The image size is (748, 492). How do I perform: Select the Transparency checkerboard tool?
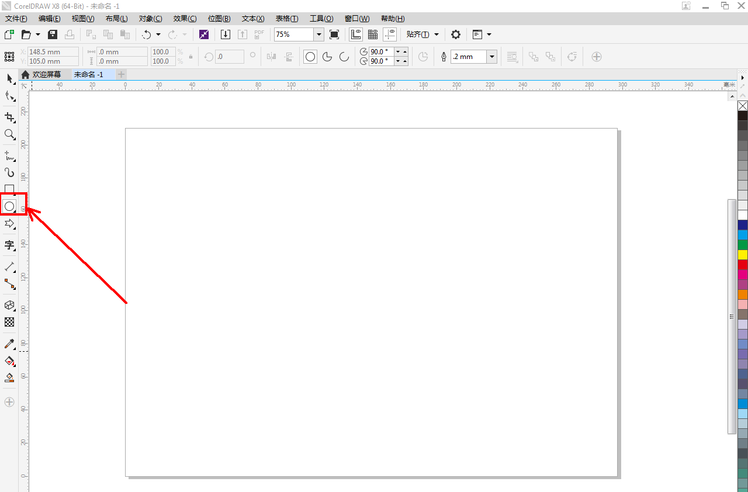(9, 322)
